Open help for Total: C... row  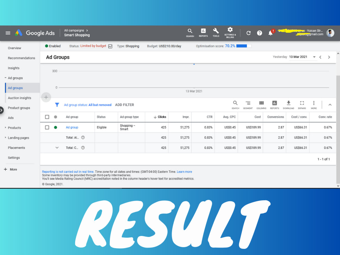pos(83,148)
